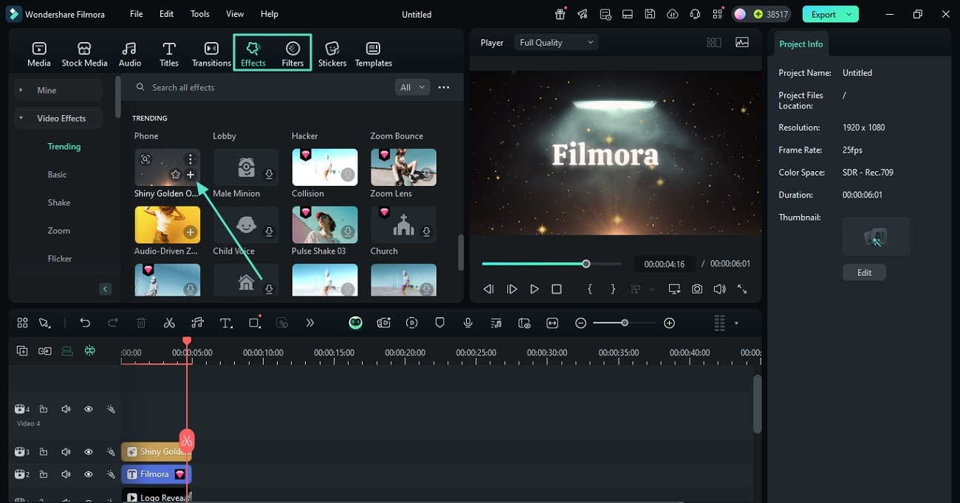Open the Stickers tab
Viewport: 960px width, 503px height.
pos(332,55)
